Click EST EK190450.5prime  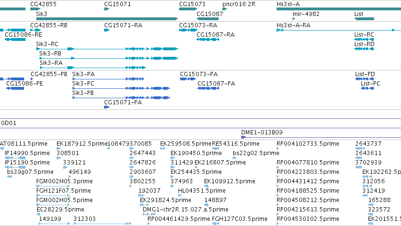tap(196, 153)
